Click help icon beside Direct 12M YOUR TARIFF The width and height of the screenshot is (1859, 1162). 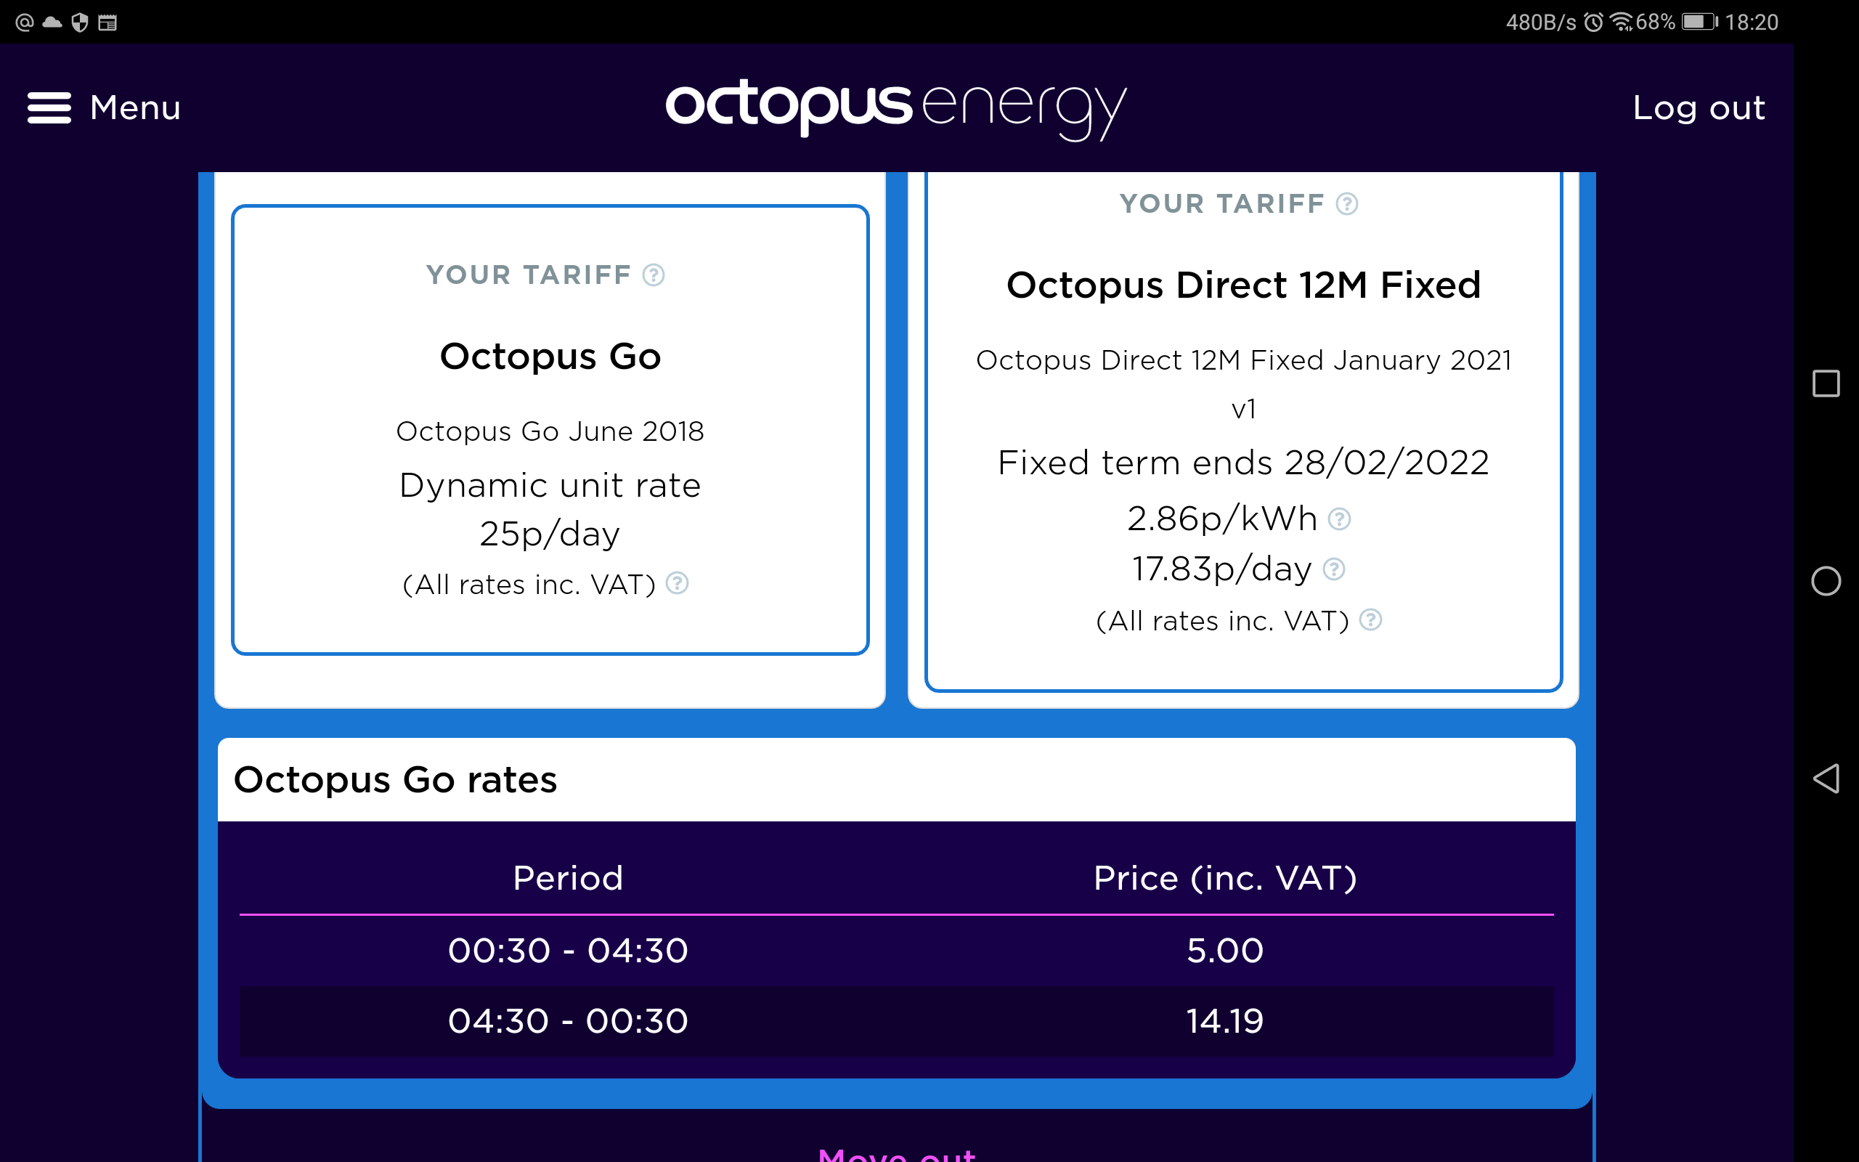click(1347, 203)
